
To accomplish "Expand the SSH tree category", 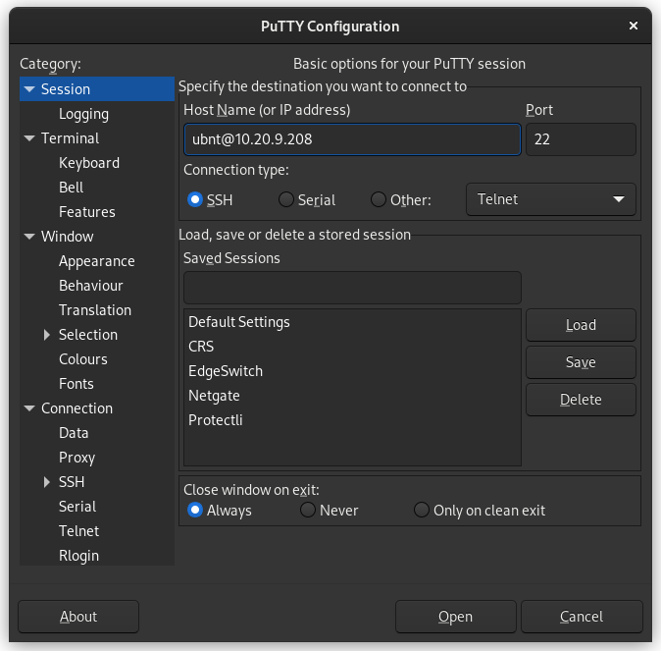I will (47, 482).
